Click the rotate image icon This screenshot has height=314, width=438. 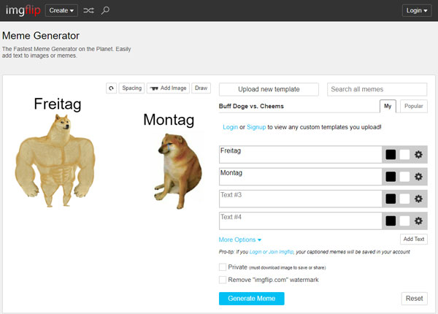(111, 88)
